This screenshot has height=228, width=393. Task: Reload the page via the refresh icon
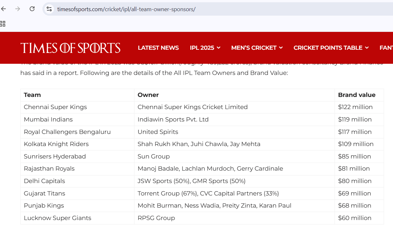coord(32,9)
